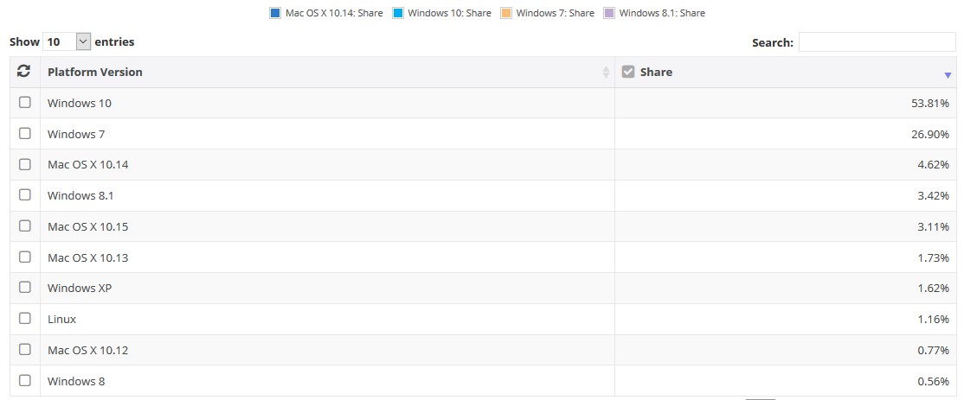
Task: Click the Share column header label
Action: [x=656, y=73]
